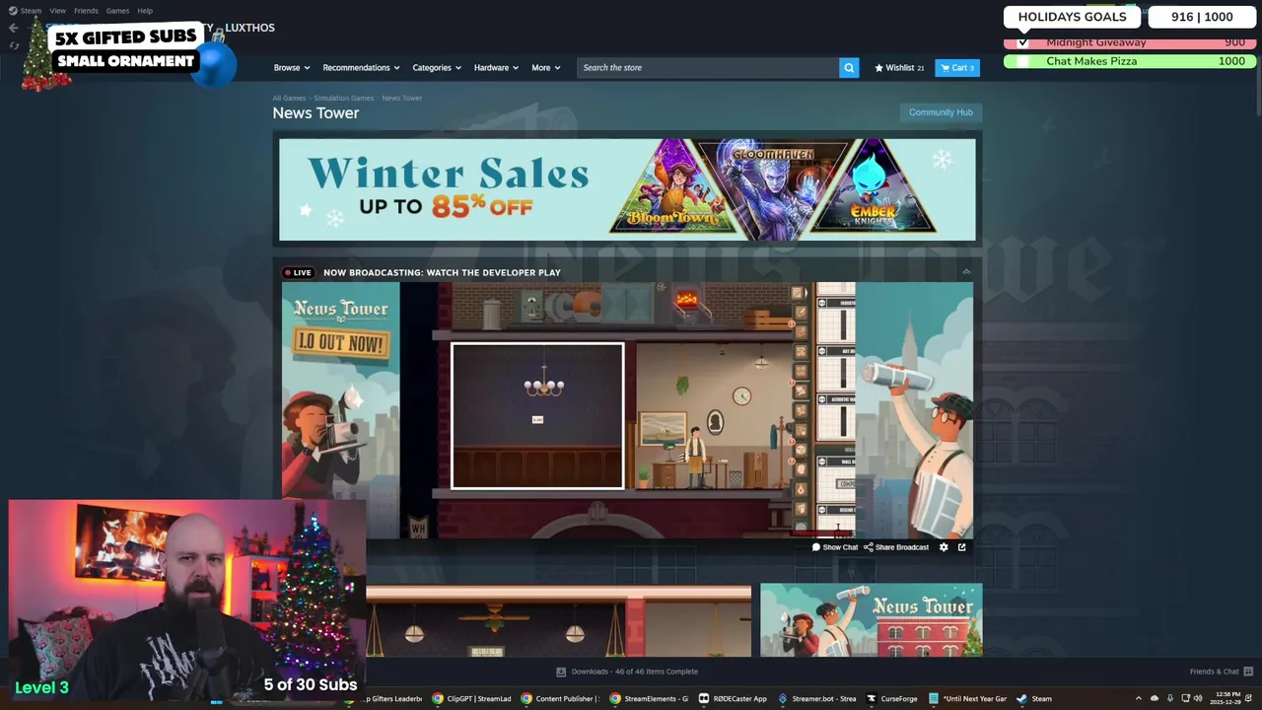Open the LUXTHOS profile tab
The width and height of the screenshot is (1262, 710).
(x=249, y=28)
